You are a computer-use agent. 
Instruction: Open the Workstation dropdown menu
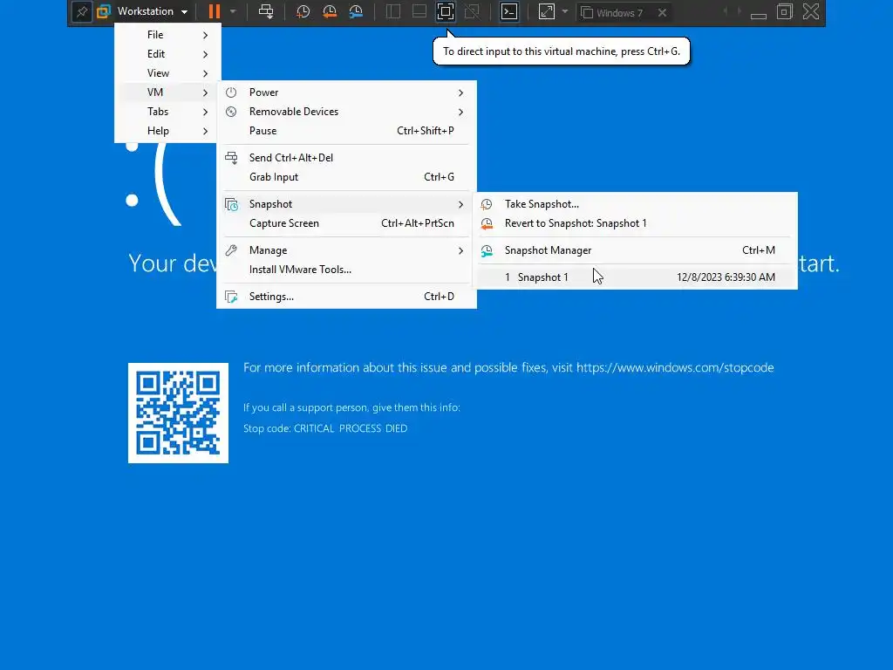[153, 11]
